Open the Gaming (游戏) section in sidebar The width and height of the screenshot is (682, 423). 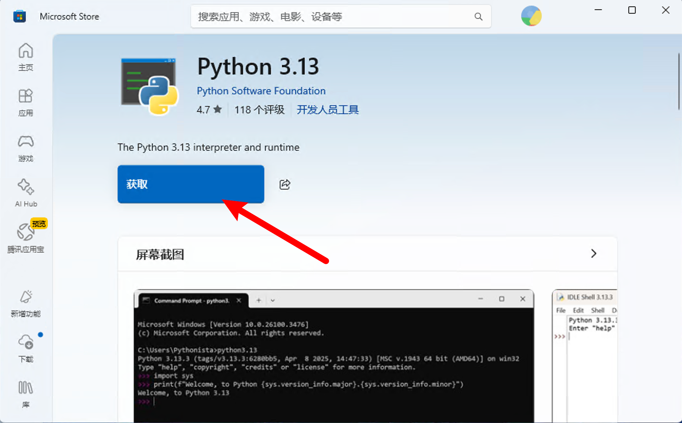(x=26, y=148)
